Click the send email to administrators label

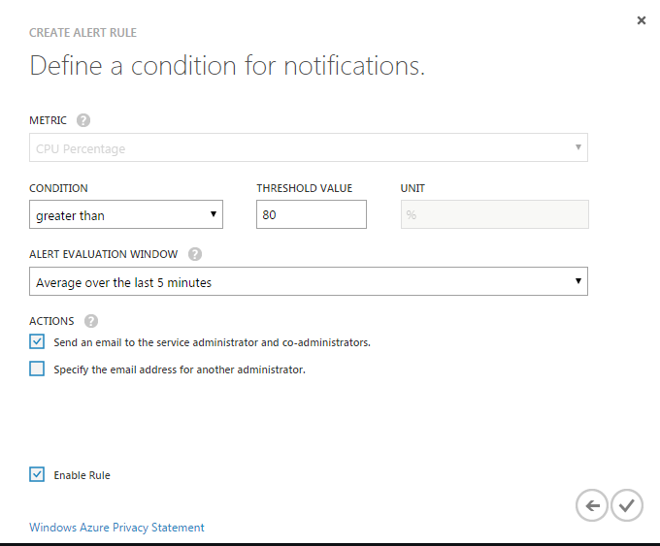(212, 342)
